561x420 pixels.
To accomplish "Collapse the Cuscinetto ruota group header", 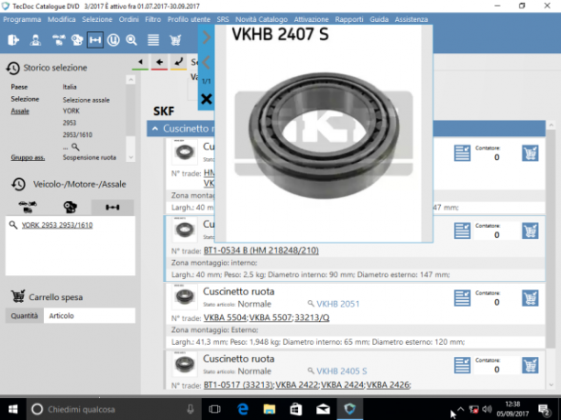I will [x=155, y=129].
